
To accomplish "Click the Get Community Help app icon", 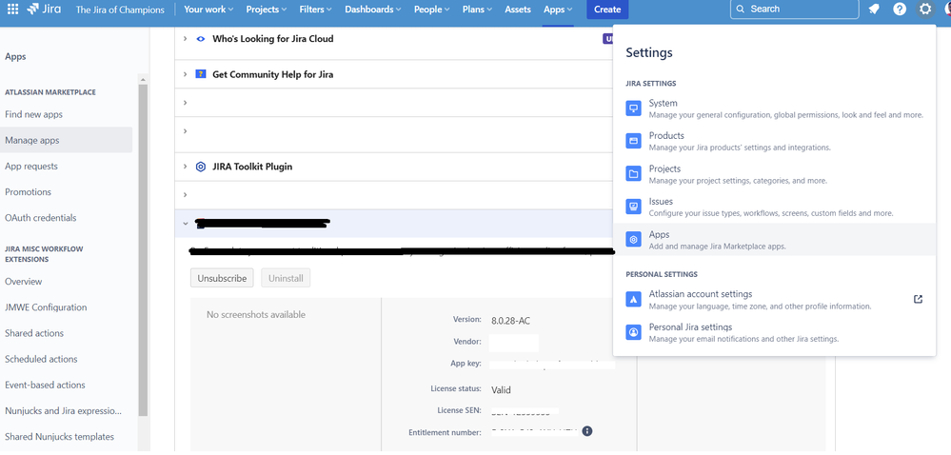I will (x=201, y=74).
